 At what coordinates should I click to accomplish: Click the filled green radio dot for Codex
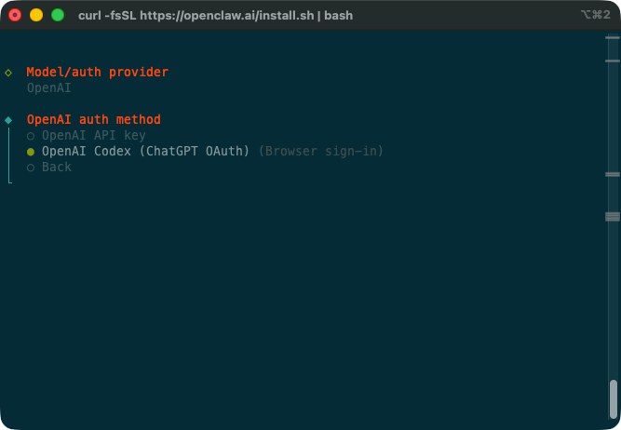[x=31, y=152]
